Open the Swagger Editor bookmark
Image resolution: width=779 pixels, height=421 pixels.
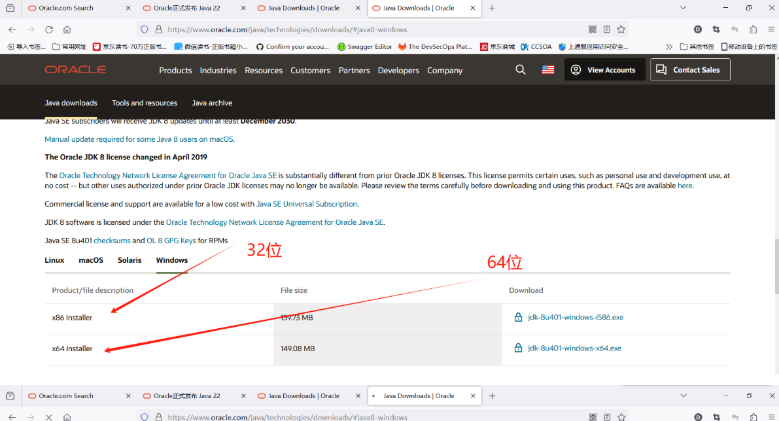pyautogui.click(x=364, y=46)
